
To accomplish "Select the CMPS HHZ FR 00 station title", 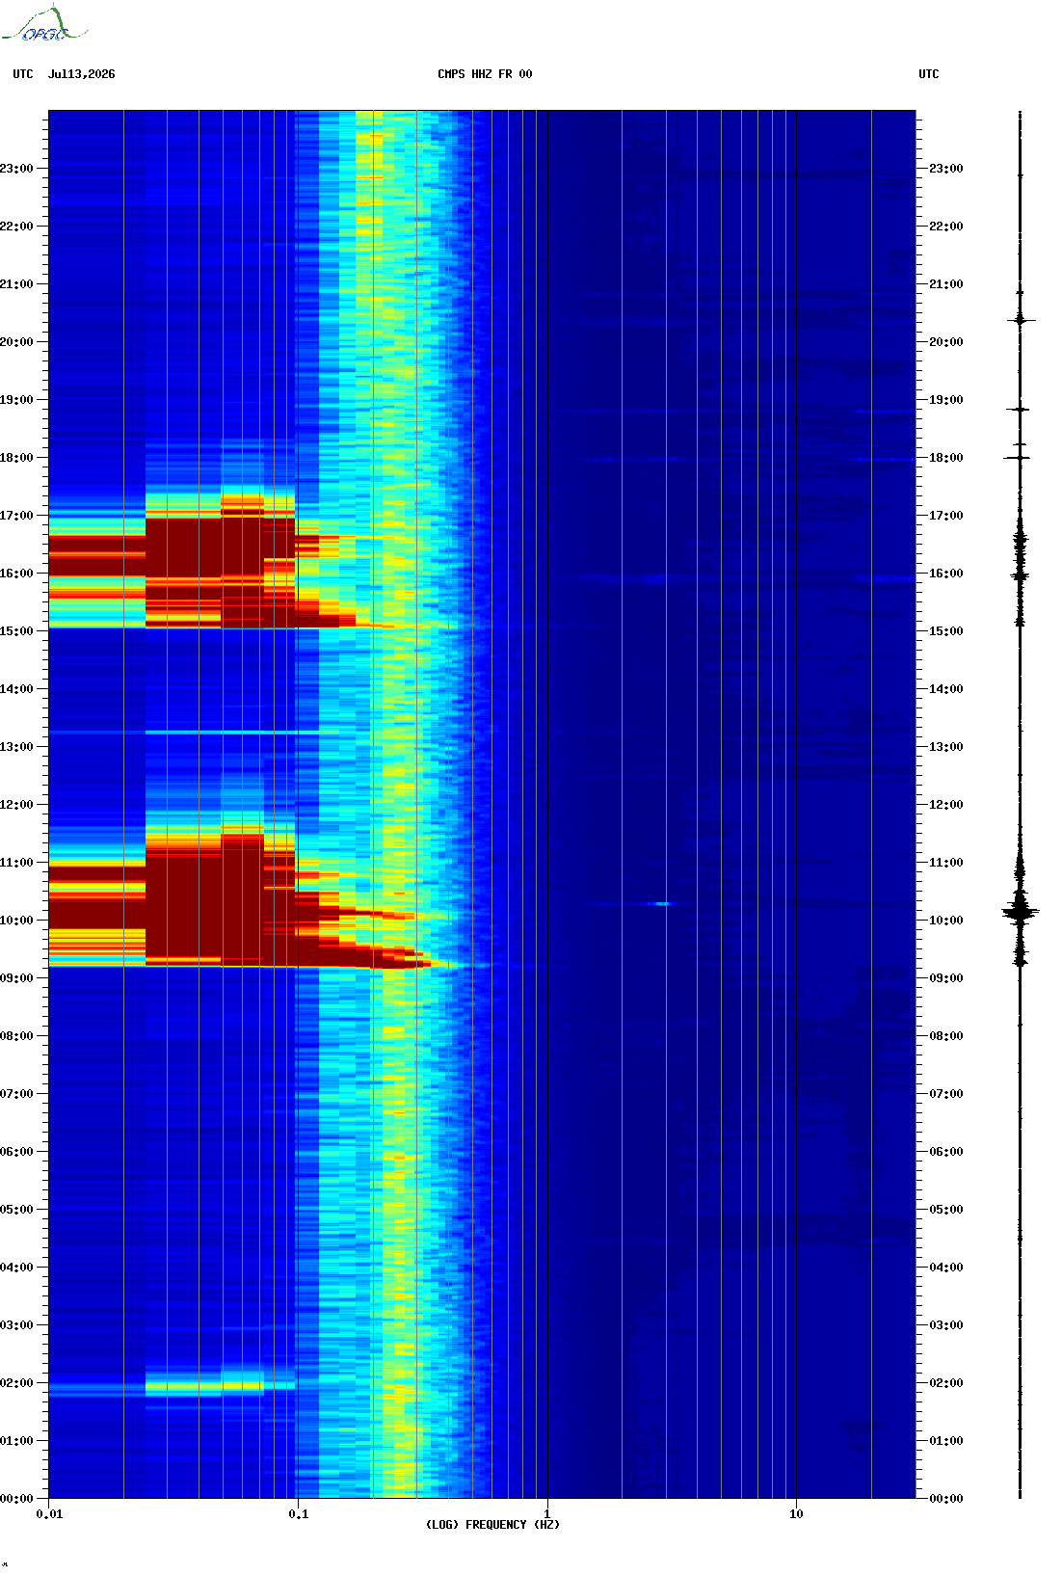I will coord(485,74).
